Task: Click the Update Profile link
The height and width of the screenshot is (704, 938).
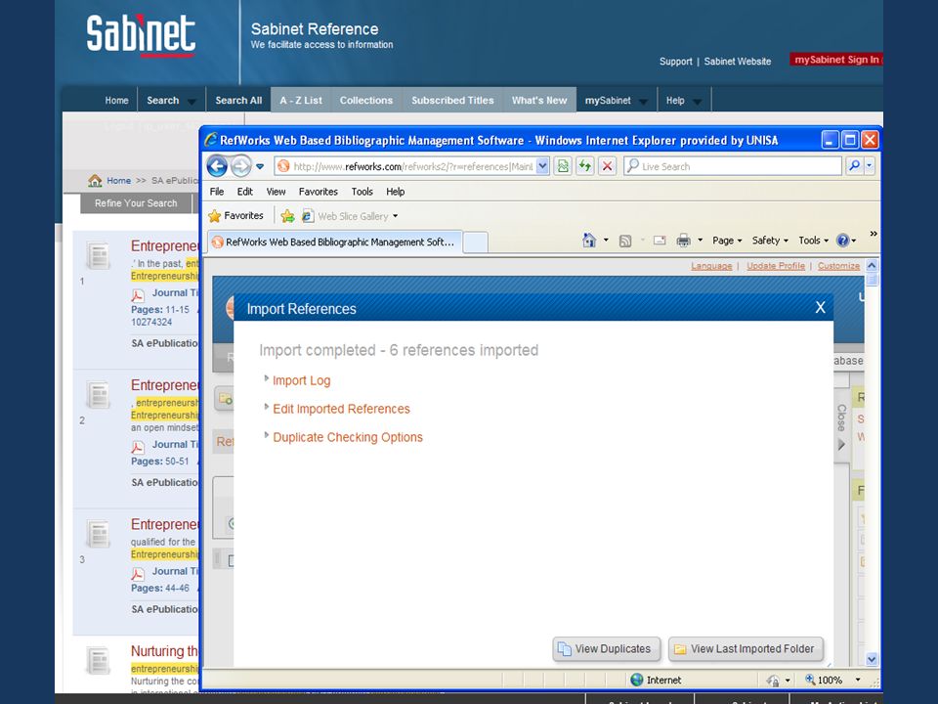Action: [776, 266]
